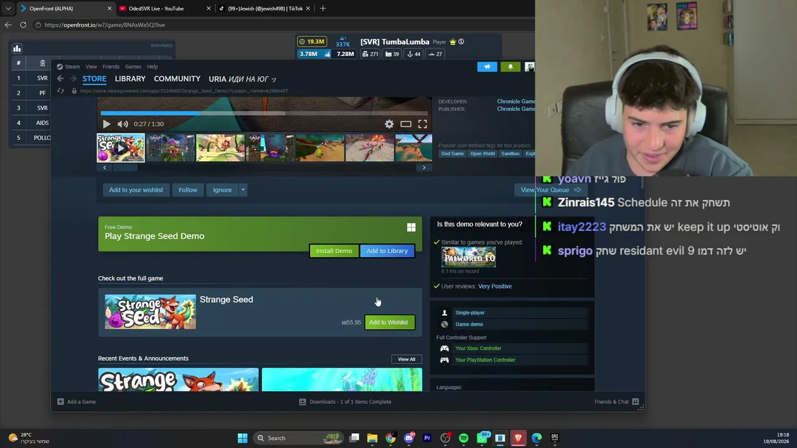Click the Windows taskbar Search box
797x448 pixels.
click(299, 438)
